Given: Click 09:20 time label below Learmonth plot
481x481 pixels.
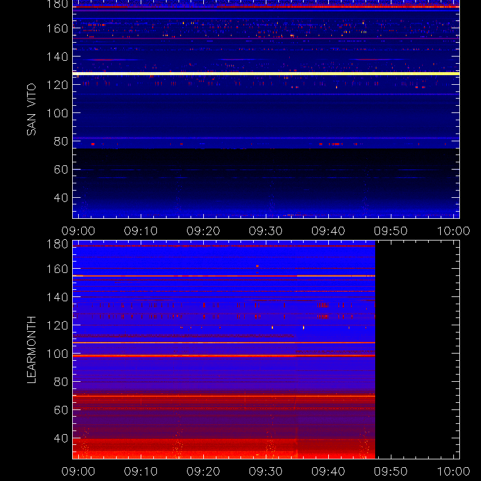Looking at the screenshot, I should (203, 471).
